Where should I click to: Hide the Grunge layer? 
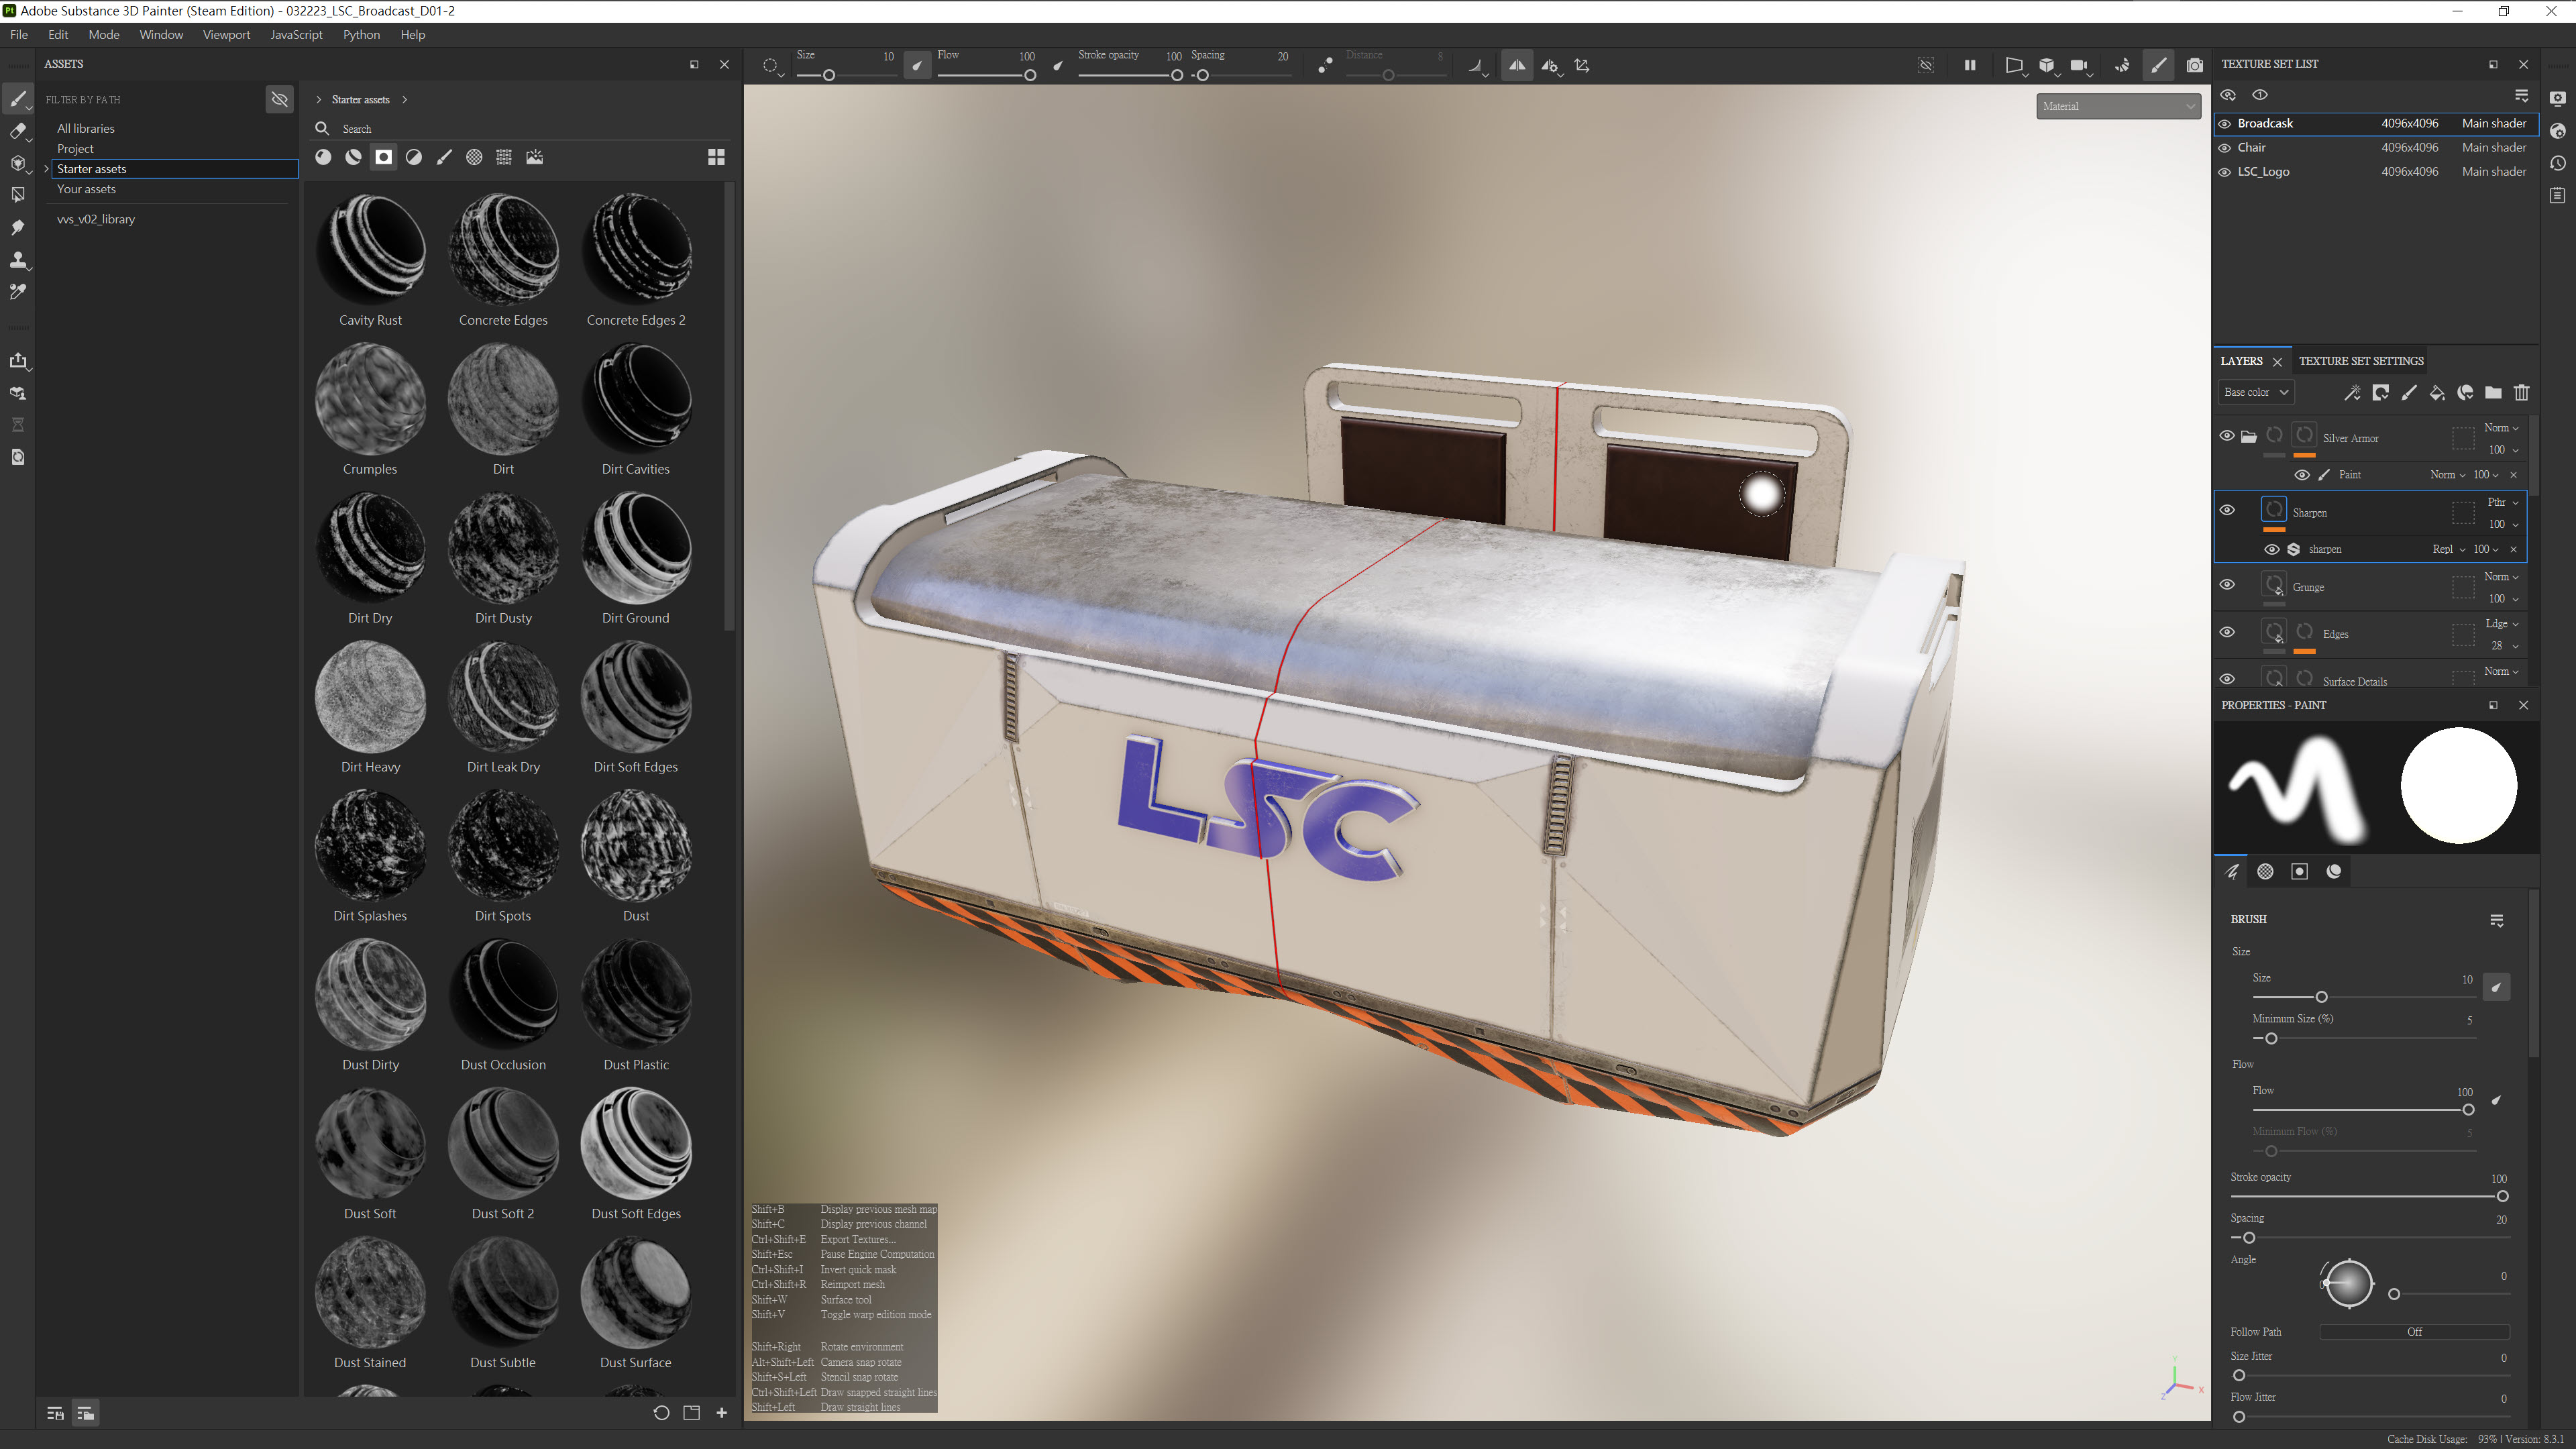click(2227, 585)
